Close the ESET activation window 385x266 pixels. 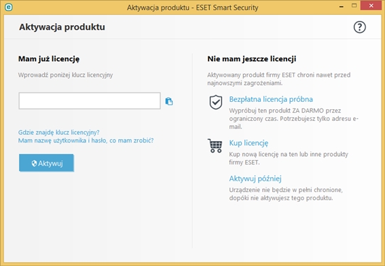tap(371, 5)
